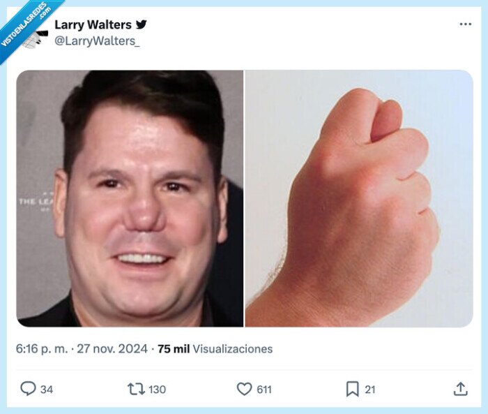Bookmark the tweet using the bookmark icon
Screen dimensions: 488x414
click(x=352, y=389)
